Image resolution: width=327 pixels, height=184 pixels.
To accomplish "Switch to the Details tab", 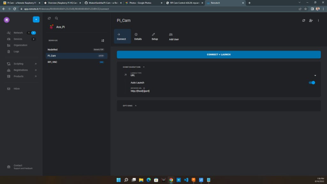I will tap(138, 37).
